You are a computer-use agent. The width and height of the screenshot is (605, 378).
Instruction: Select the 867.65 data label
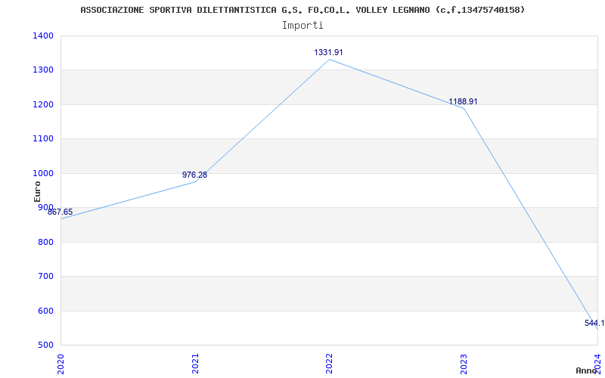pos(60,212)
